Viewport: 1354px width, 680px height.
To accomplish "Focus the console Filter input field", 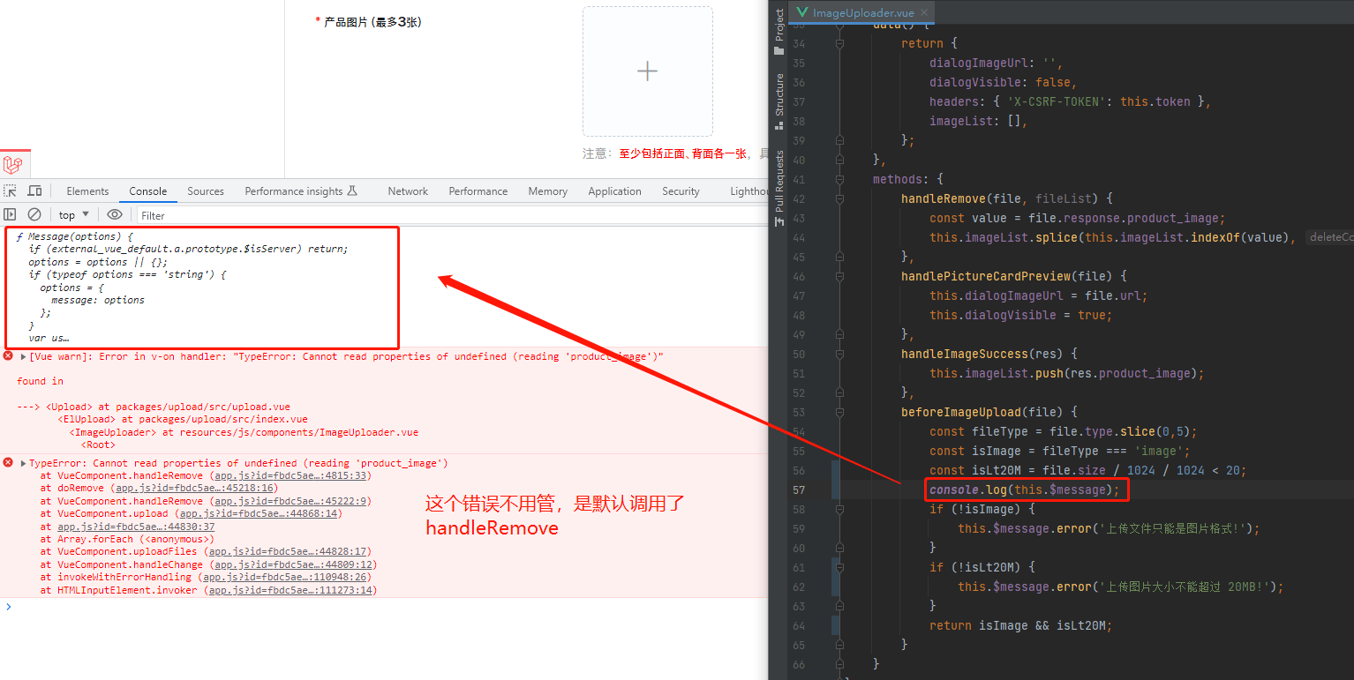I will tap(450, 215).
